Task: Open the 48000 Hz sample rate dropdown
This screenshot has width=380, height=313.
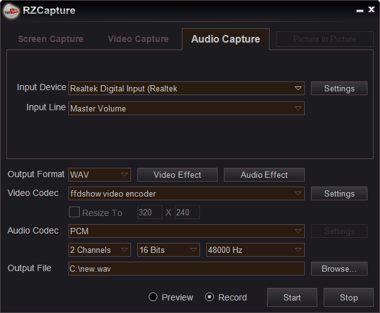Action: (x=255, y=250)
